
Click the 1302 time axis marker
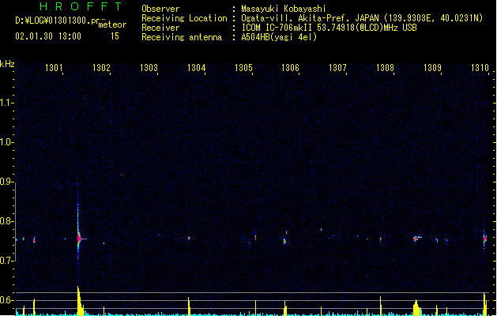[101, 67]
